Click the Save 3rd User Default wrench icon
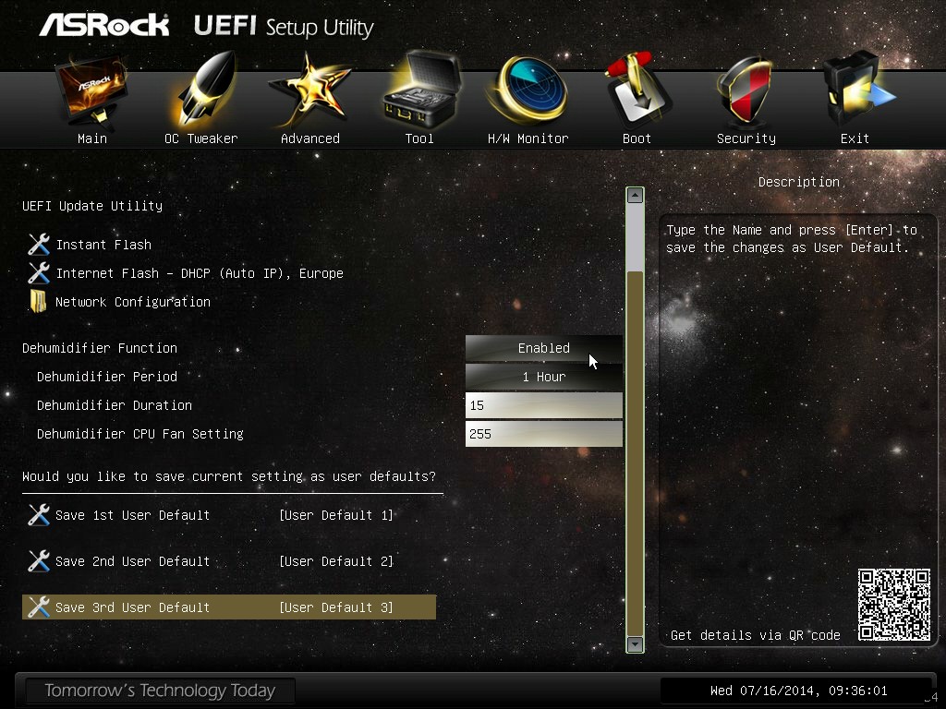Screen dimensions: 946x709 pos(39,607)
